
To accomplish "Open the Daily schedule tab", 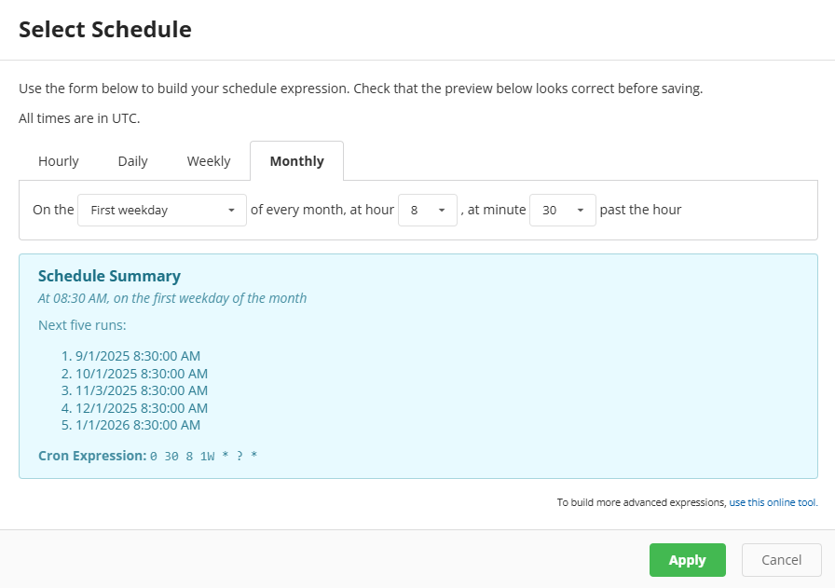I will pyautogui.click(x=132, y=161).
